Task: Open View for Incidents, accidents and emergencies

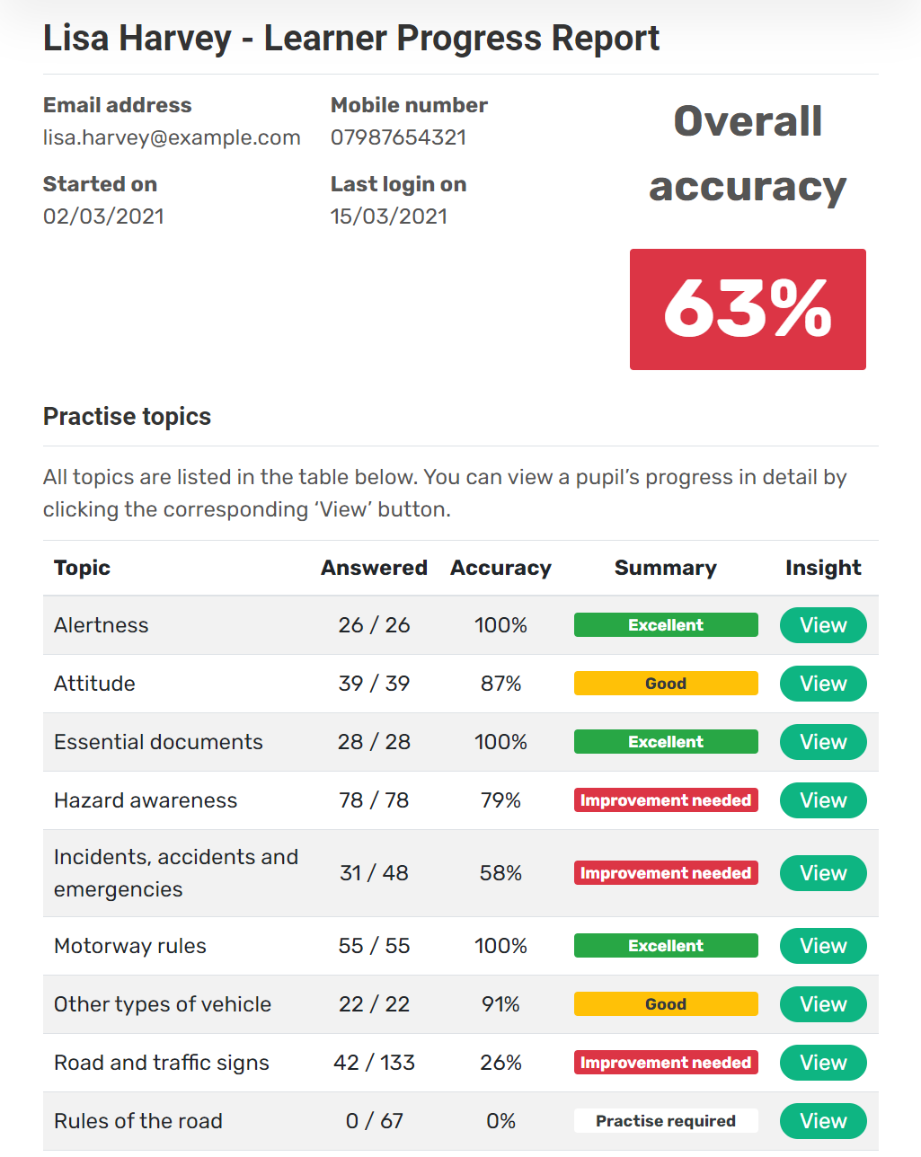Action: (823, 873)
